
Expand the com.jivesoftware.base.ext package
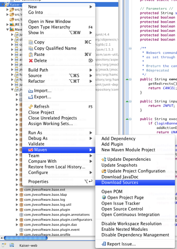tap(17, 189)
